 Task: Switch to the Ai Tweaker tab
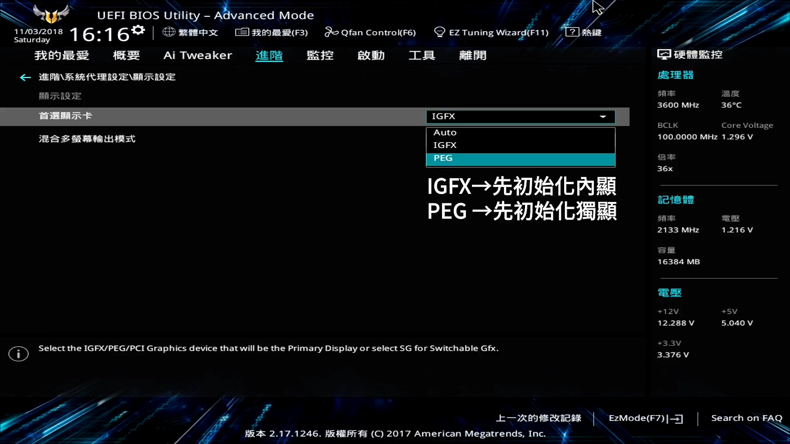198,55
